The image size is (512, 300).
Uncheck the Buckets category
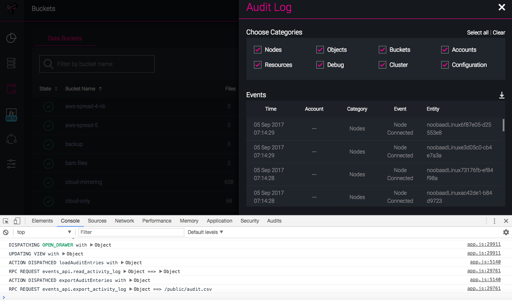[x=383, y=50]
